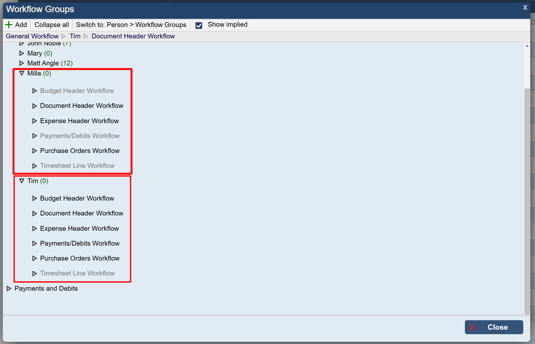
Task: Click Collapse all in the toolbar
Action: [x=52, y=25]
